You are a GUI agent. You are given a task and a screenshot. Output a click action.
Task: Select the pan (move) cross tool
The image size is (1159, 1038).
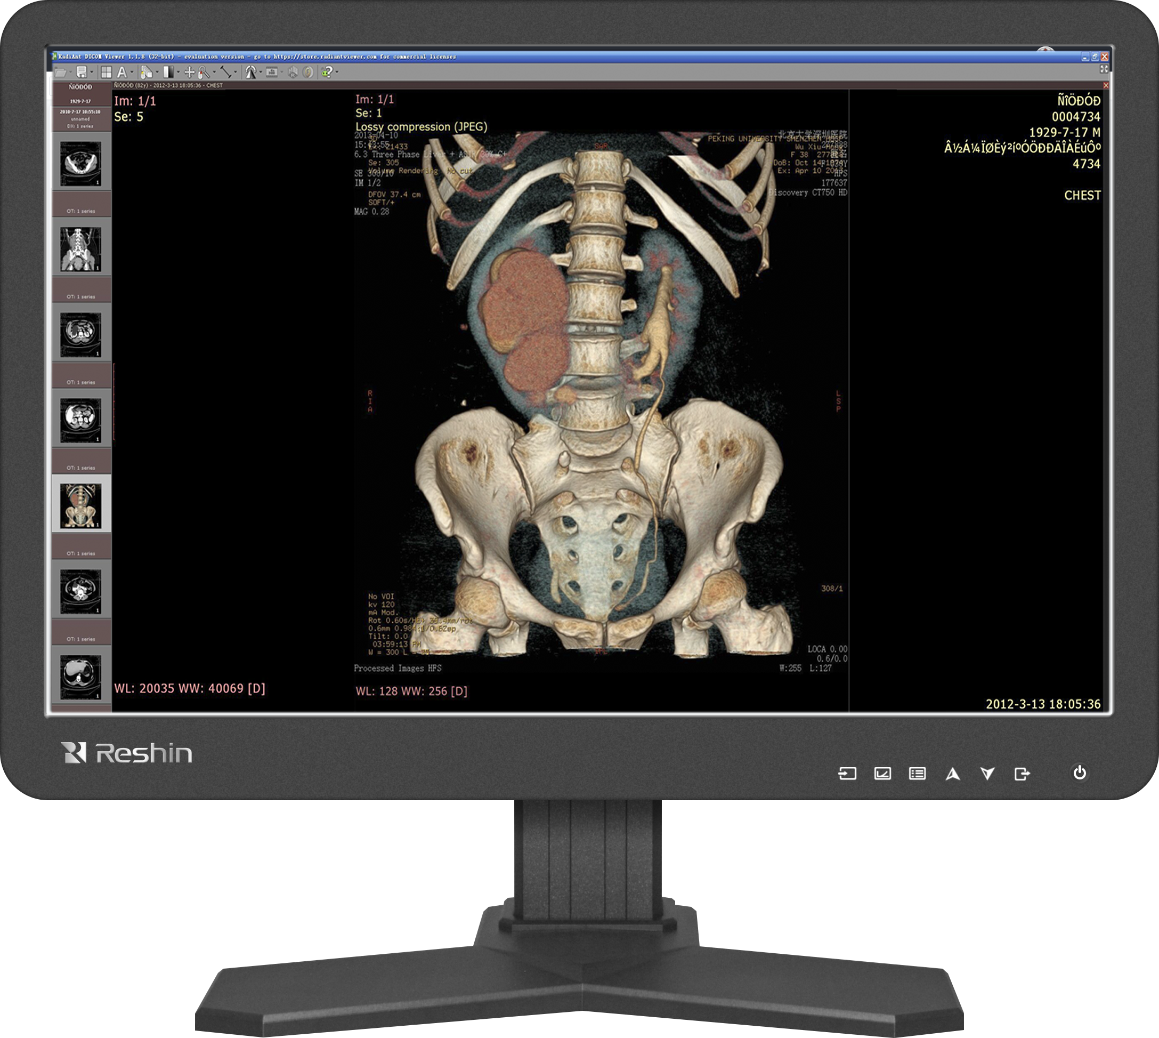(190, 73)
